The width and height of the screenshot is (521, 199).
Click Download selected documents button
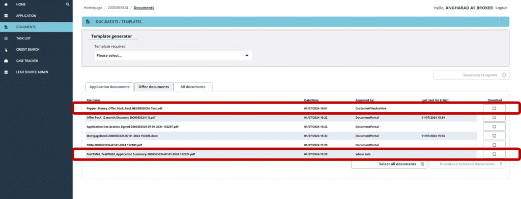(x=468, y=164)
